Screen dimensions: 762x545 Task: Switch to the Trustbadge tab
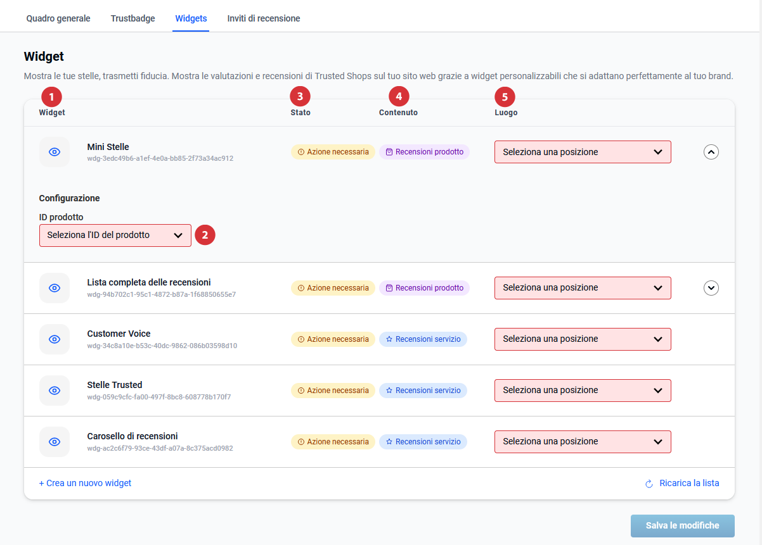pos(132,18)
